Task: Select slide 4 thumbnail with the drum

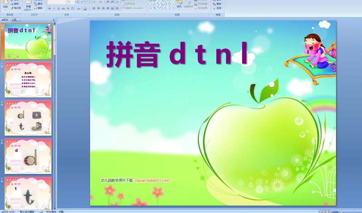Action: point(28,156)
